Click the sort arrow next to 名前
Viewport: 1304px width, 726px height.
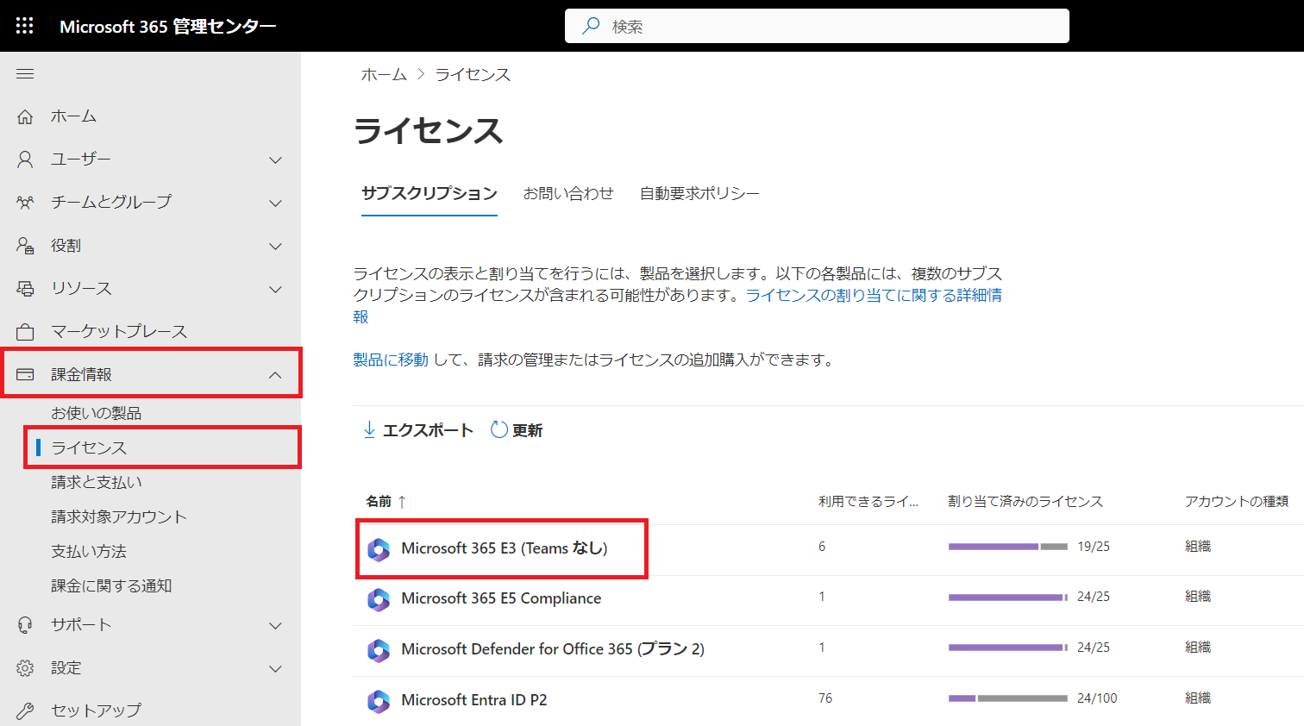pyautogui.click(x=402, y=502)
